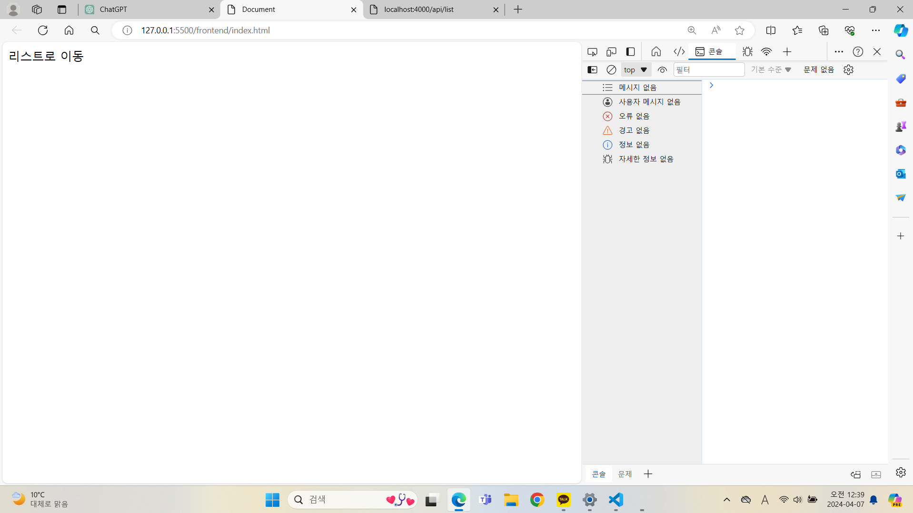This screenshot has height=513, width=913.
Task: Select 경고 없음 row
Action: pyautogui.click(x=642, y=130)
